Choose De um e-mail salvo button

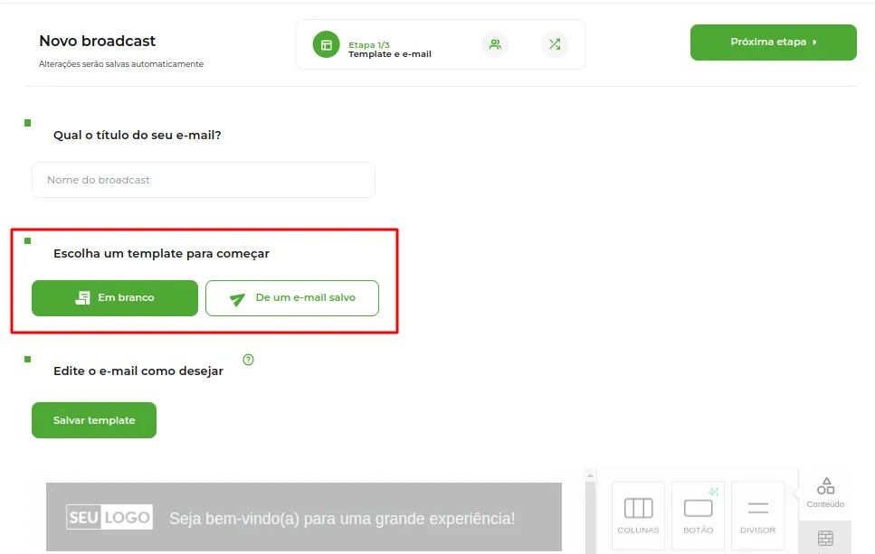coord(292,298)
